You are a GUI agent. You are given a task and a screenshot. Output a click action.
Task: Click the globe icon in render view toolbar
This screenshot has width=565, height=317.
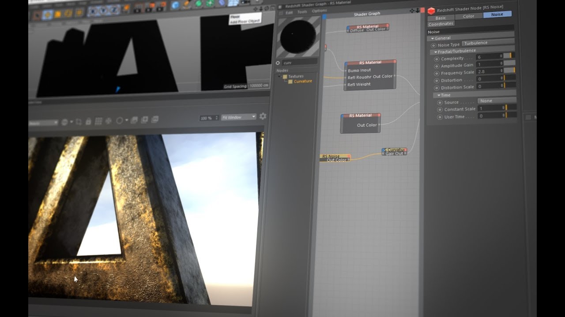point(65,122)
